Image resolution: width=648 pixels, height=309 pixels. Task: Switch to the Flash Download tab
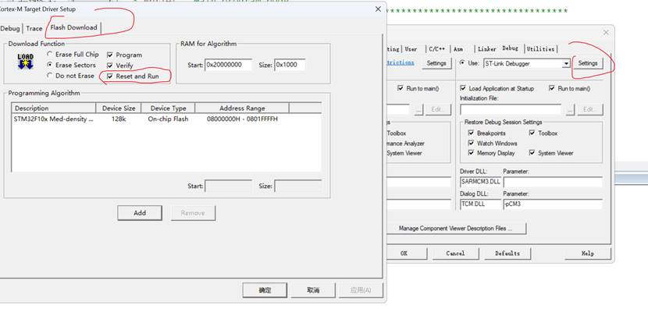point(73,27)
